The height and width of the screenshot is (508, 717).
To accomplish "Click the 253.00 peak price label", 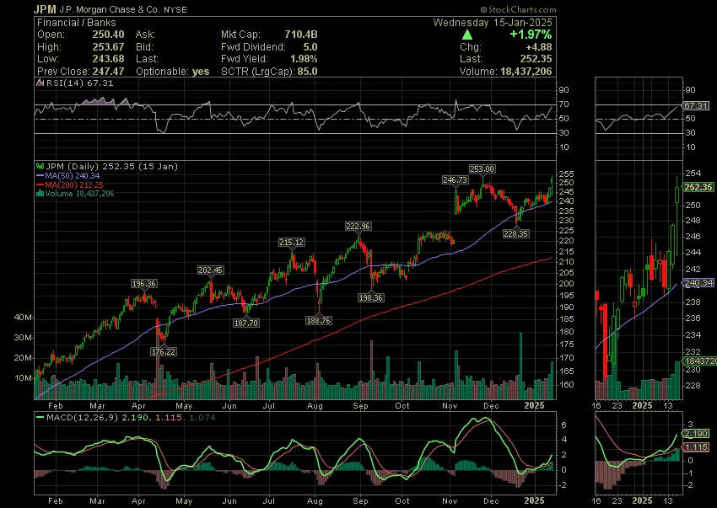I will coord(482,169).
